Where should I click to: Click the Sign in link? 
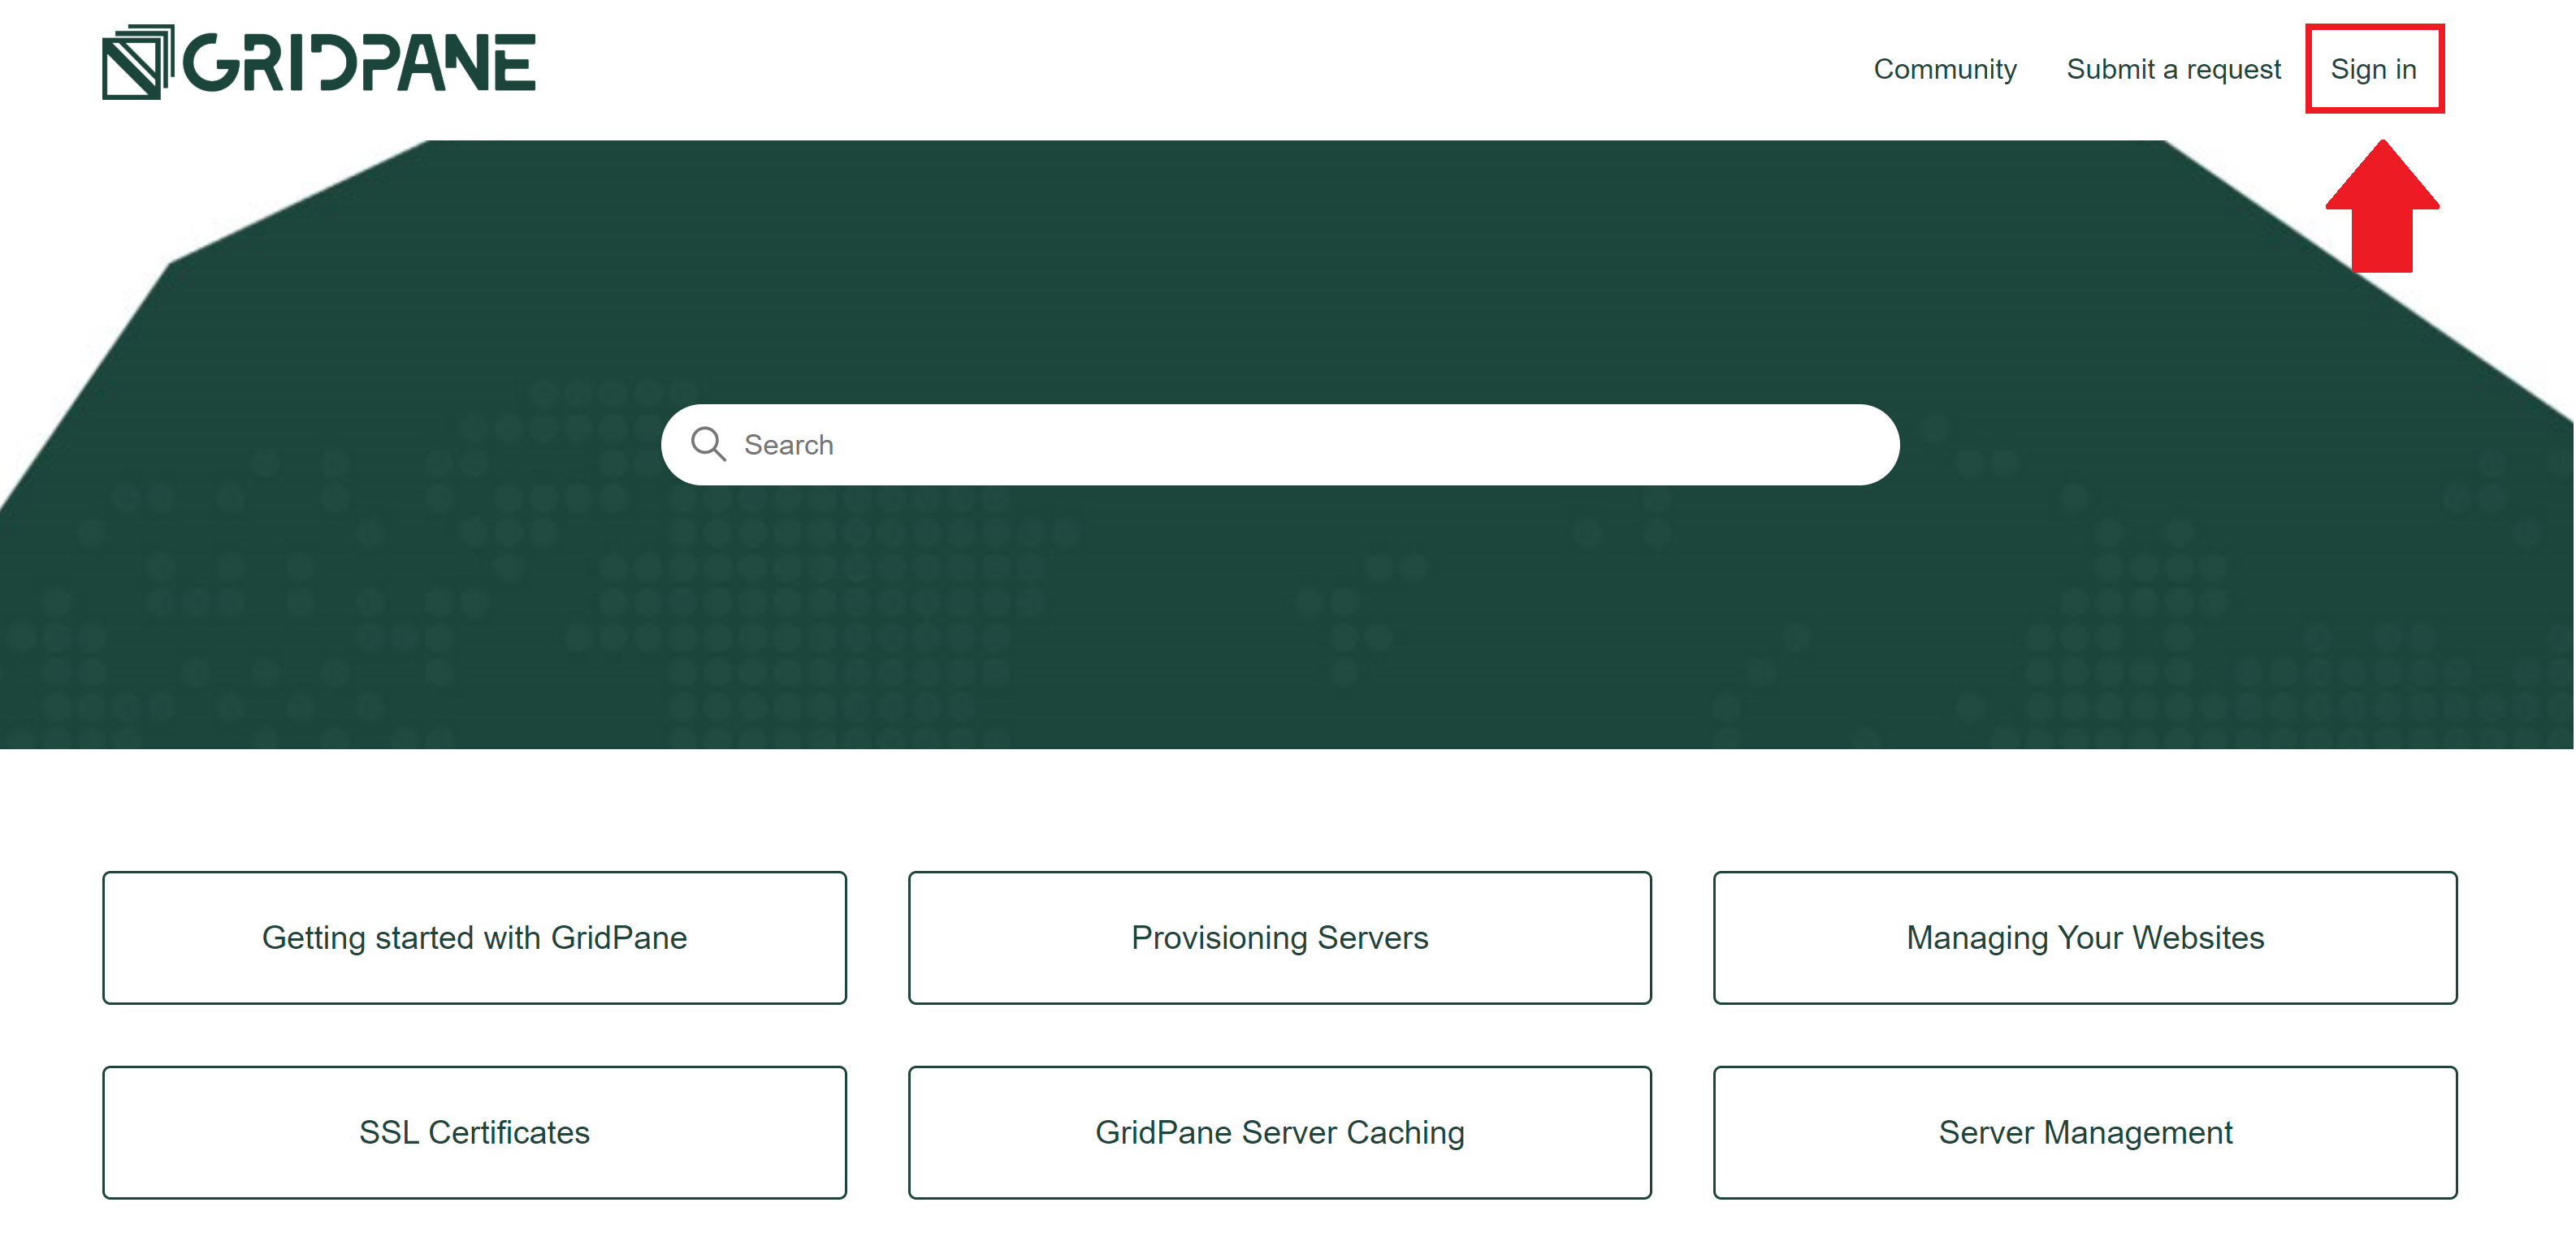(x=2373, y=69)
